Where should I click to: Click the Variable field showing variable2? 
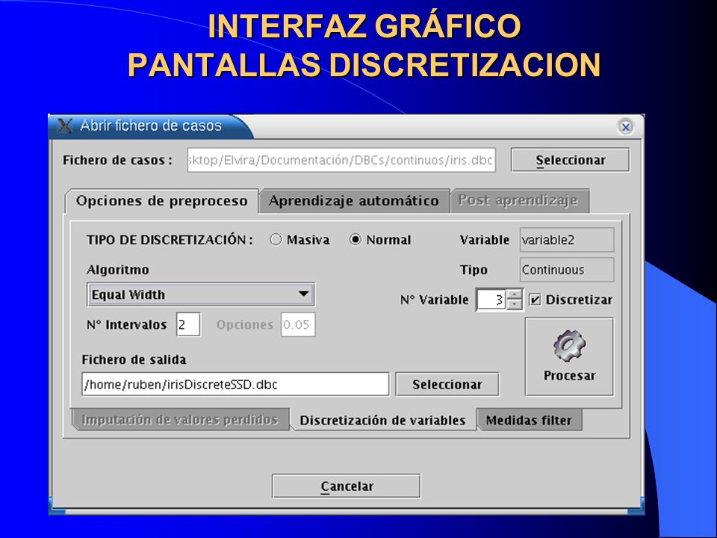[567, 240]
